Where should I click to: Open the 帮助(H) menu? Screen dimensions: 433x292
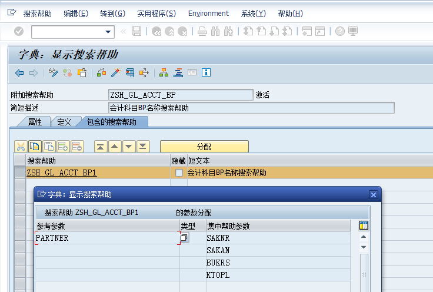tap(290, 14)
